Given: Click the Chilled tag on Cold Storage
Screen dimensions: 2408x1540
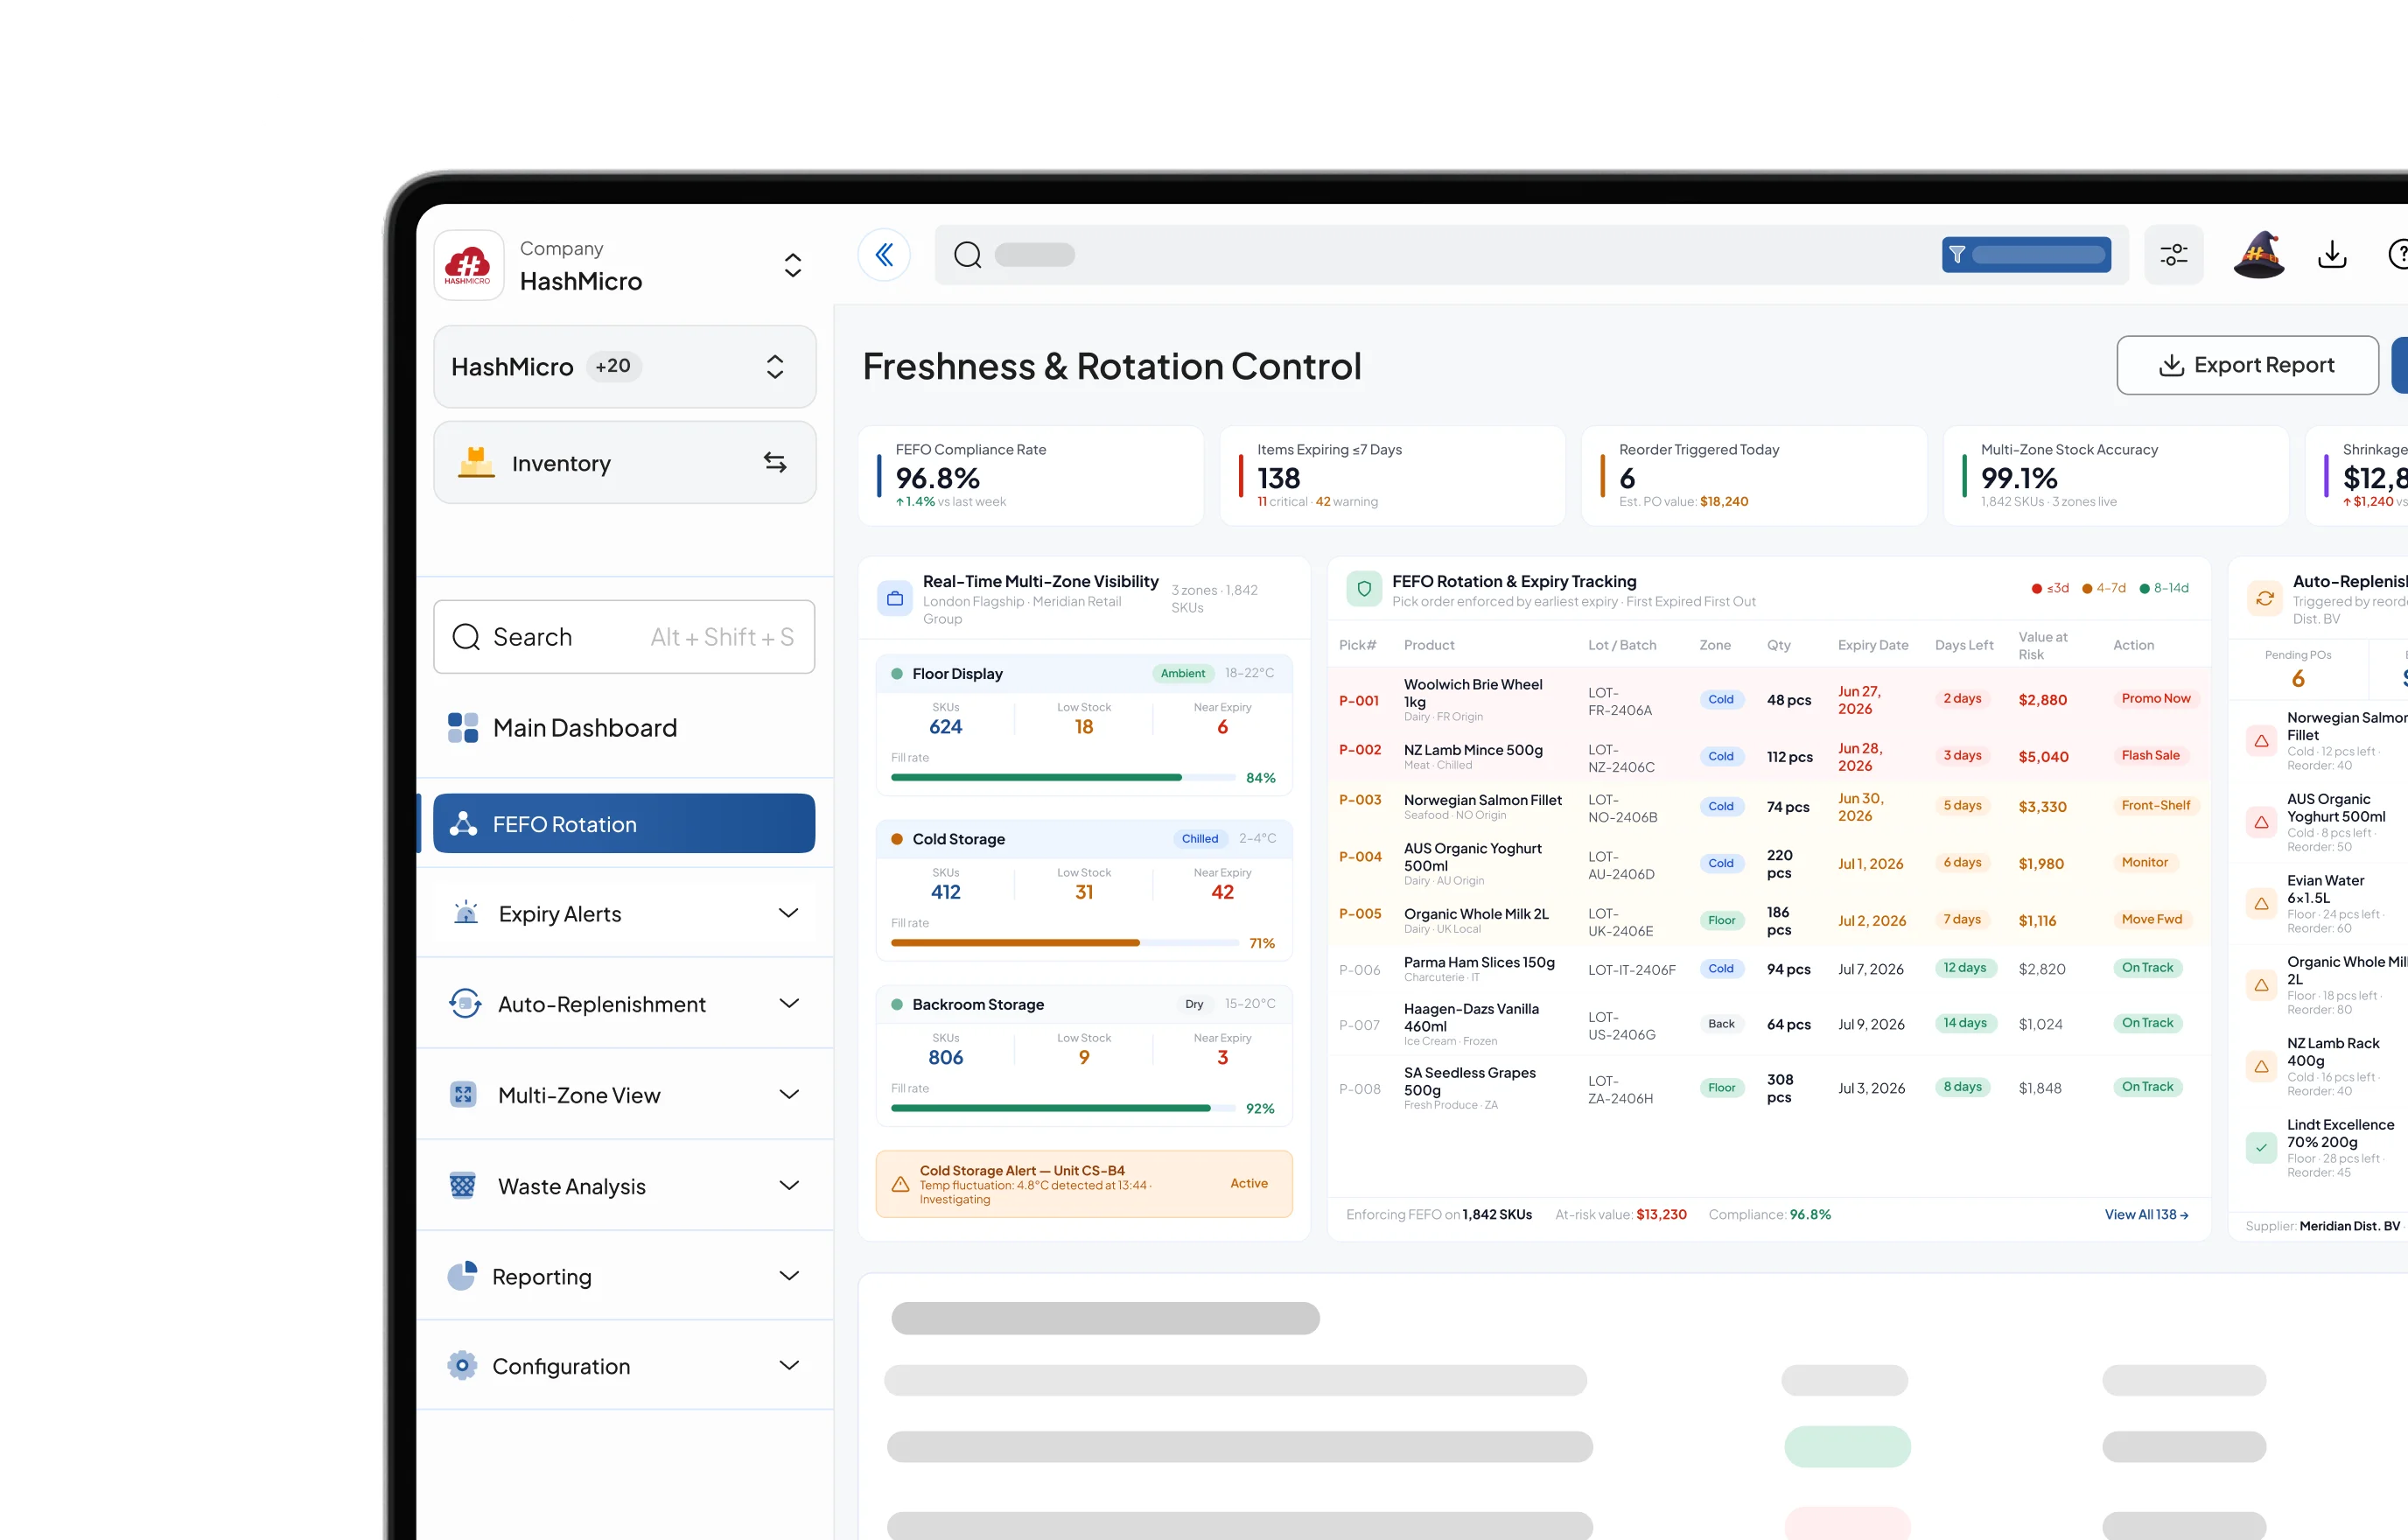Looking at the screenshot, I should [x=1199, y=838].
